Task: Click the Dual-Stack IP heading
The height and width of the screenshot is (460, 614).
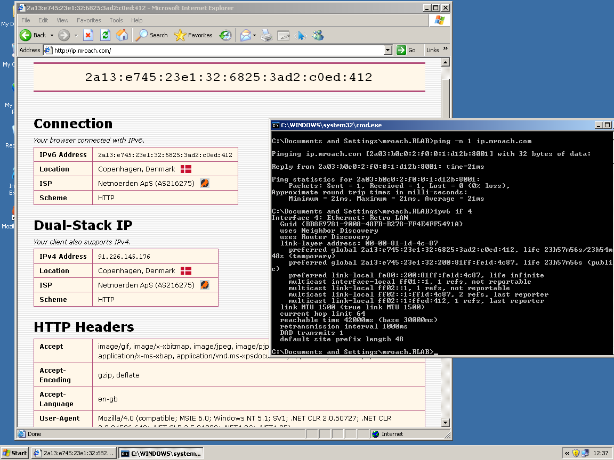Action: pos(83,225)
